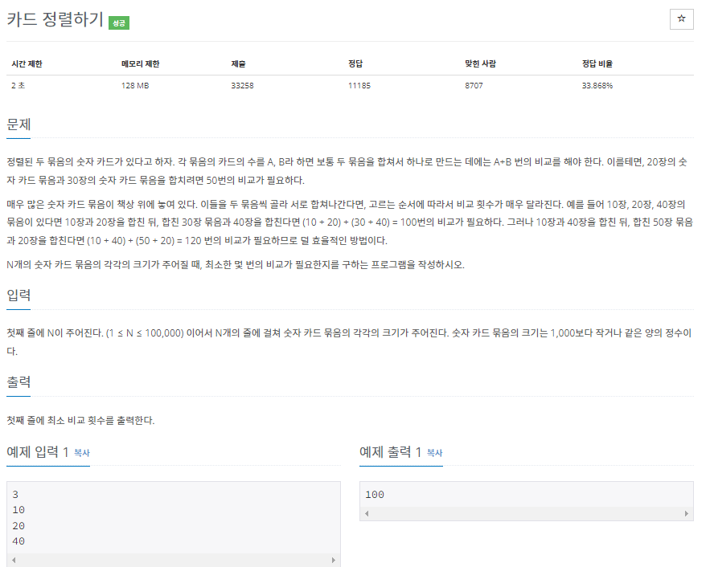
Task: Click the line 첫째 줄에 최소 비교 횟수를 출력한다
Action: tap(80, 421)
